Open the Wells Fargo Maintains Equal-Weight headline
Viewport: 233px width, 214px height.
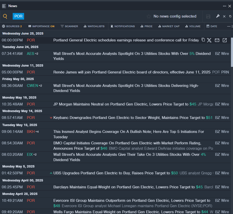pyautogui.click(x=131, y=212)
